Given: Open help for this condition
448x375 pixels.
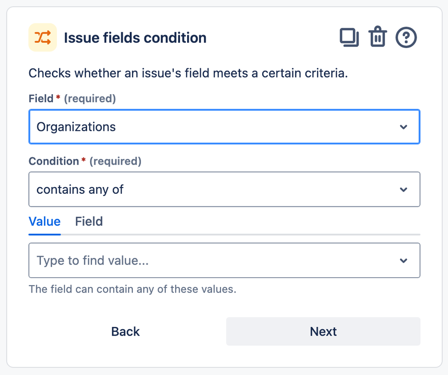Looking at the screenshot, I should point(406,37).
